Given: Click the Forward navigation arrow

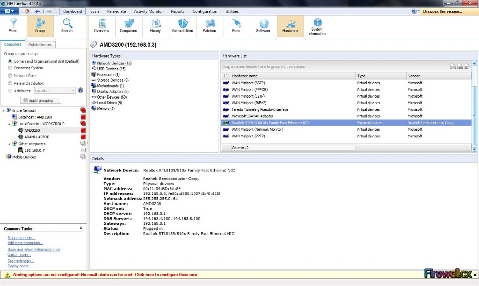Looking at the screenshot, I should click(49, 11).
